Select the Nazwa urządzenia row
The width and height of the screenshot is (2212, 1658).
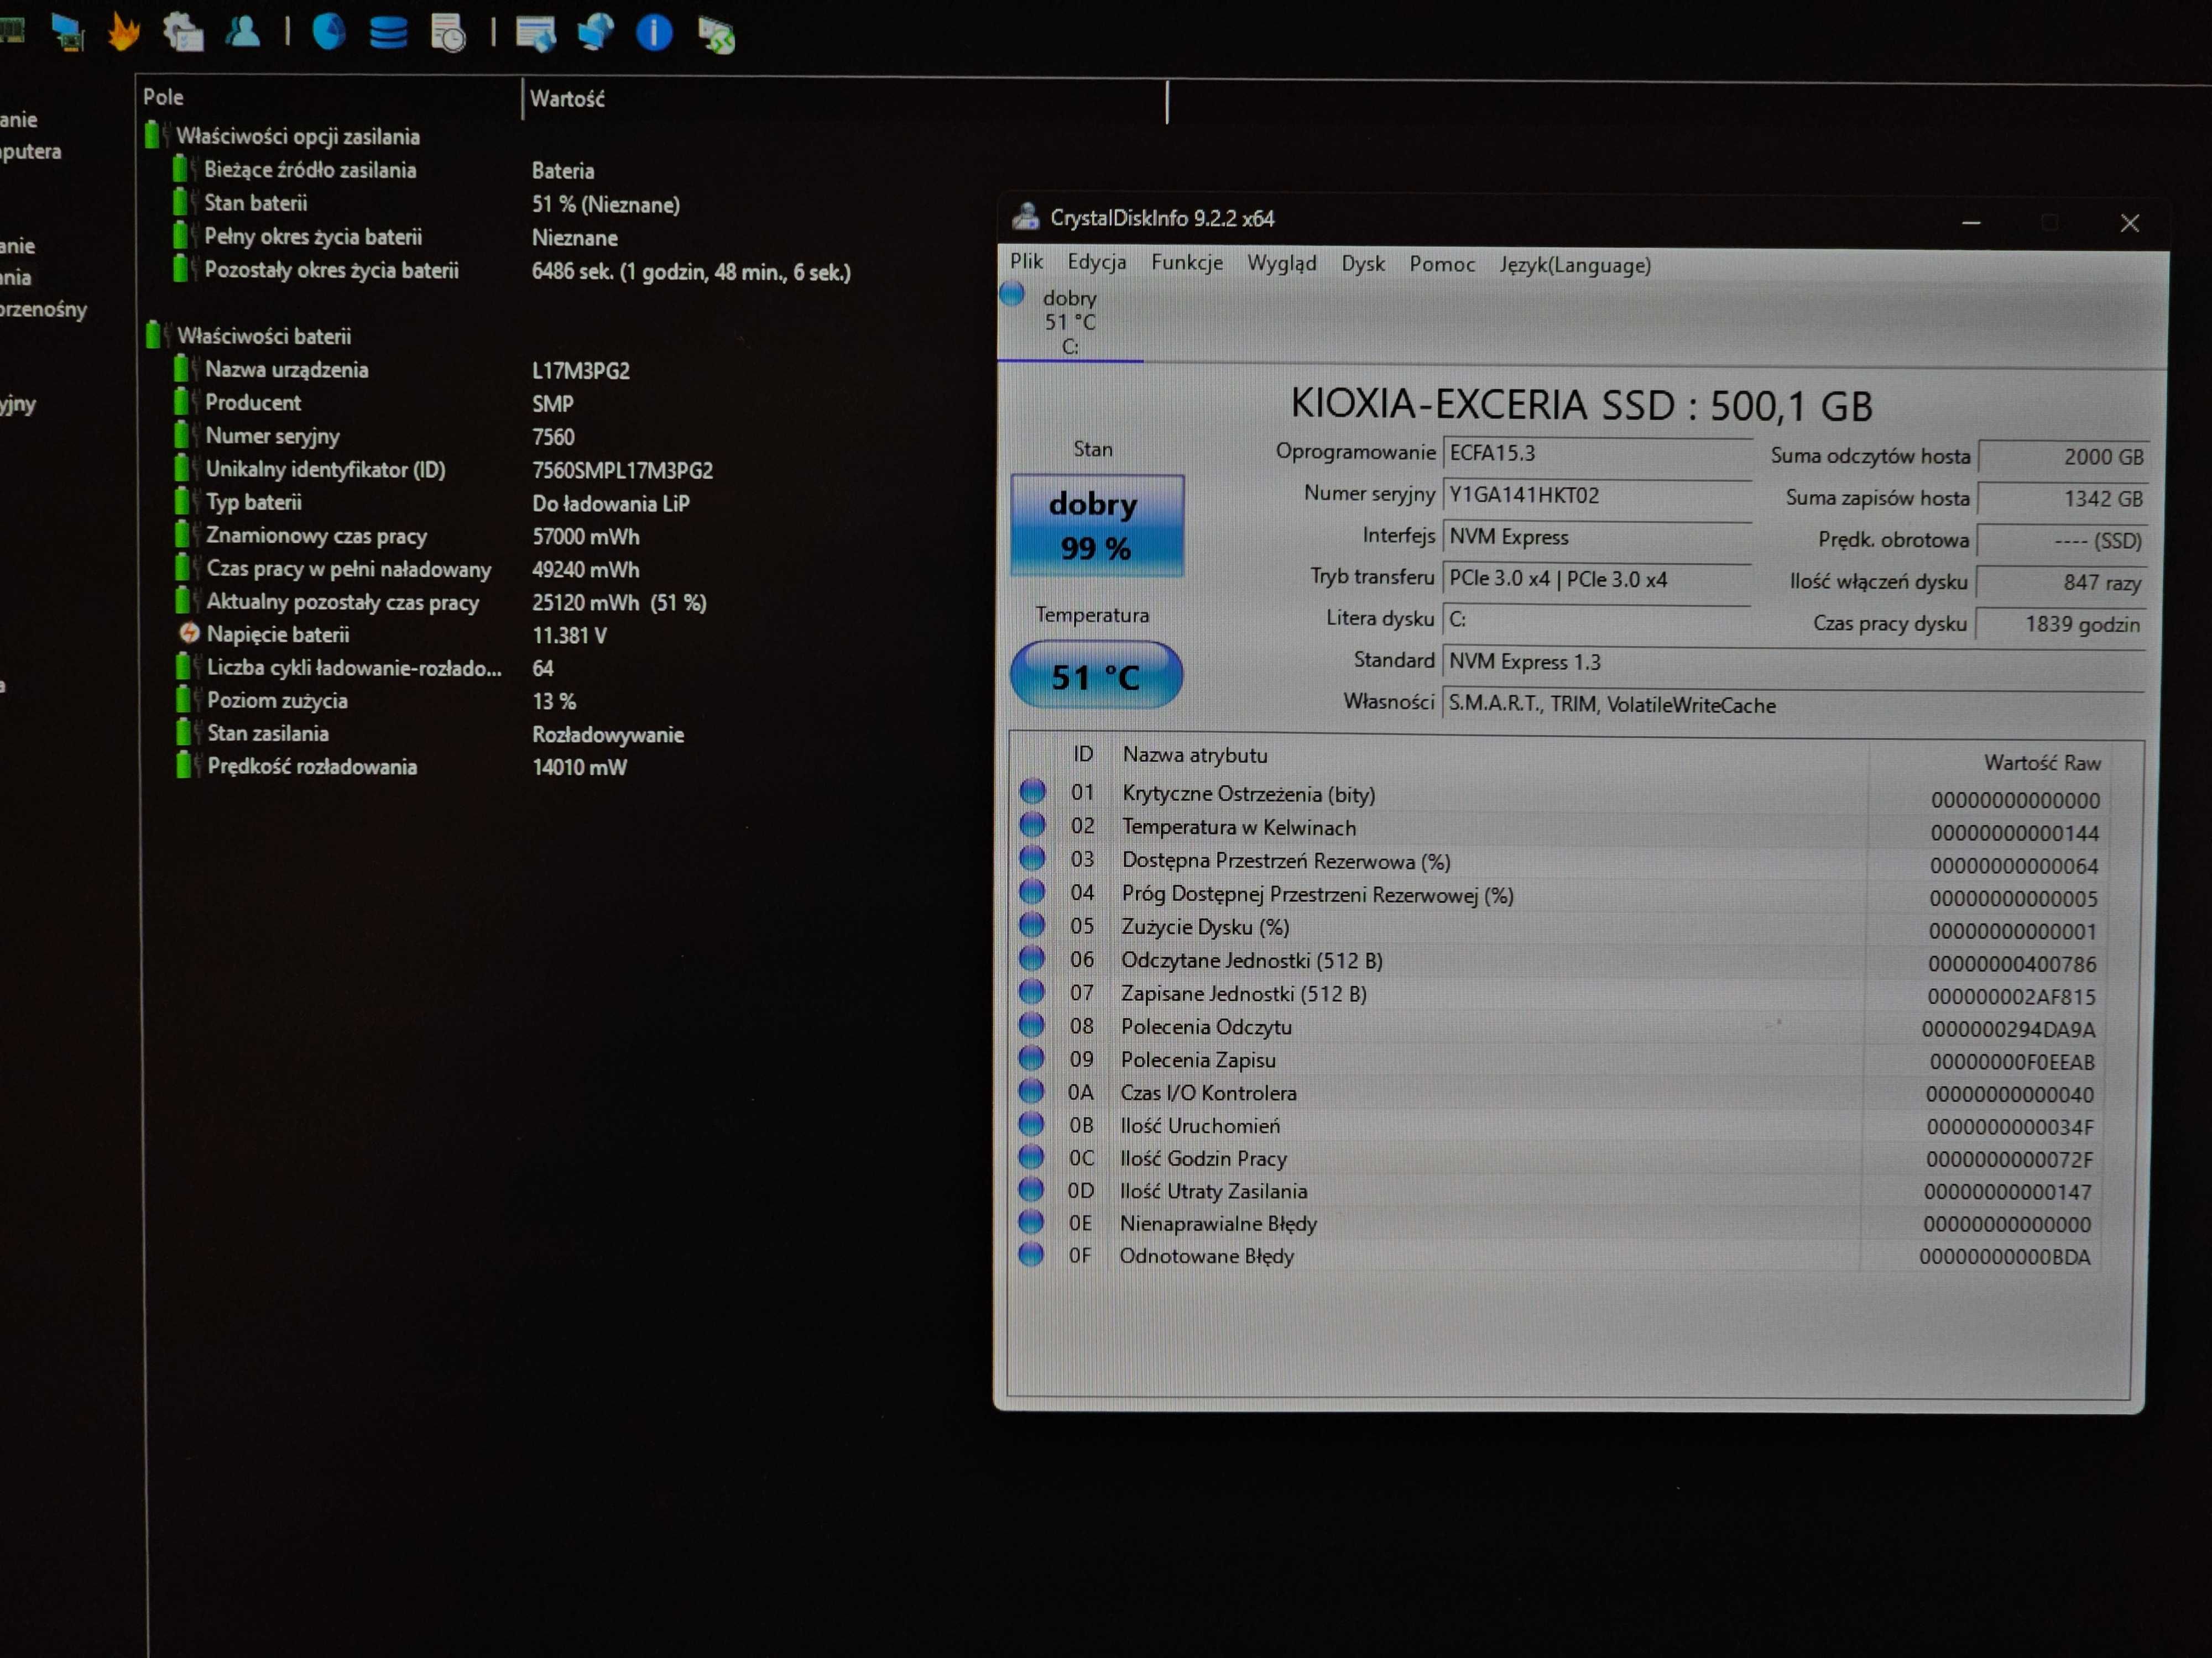pos(402,369)
